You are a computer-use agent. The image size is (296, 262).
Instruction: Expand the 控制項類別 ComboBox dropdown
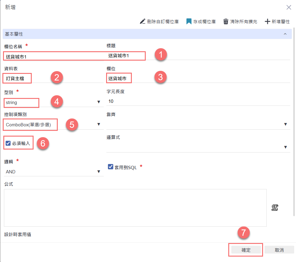(x=53, y=124)
